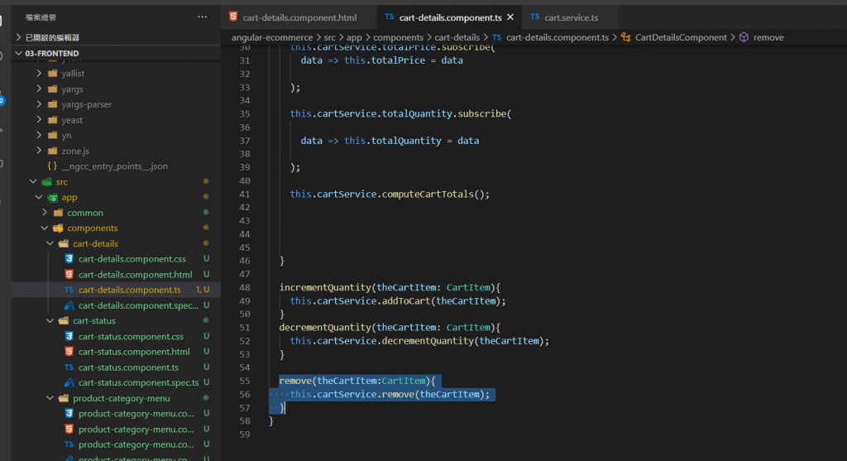The width and height of the screenshot is (847, 461).
Task: Click the remove method breadcrumb icon
Action: (744, 37)
